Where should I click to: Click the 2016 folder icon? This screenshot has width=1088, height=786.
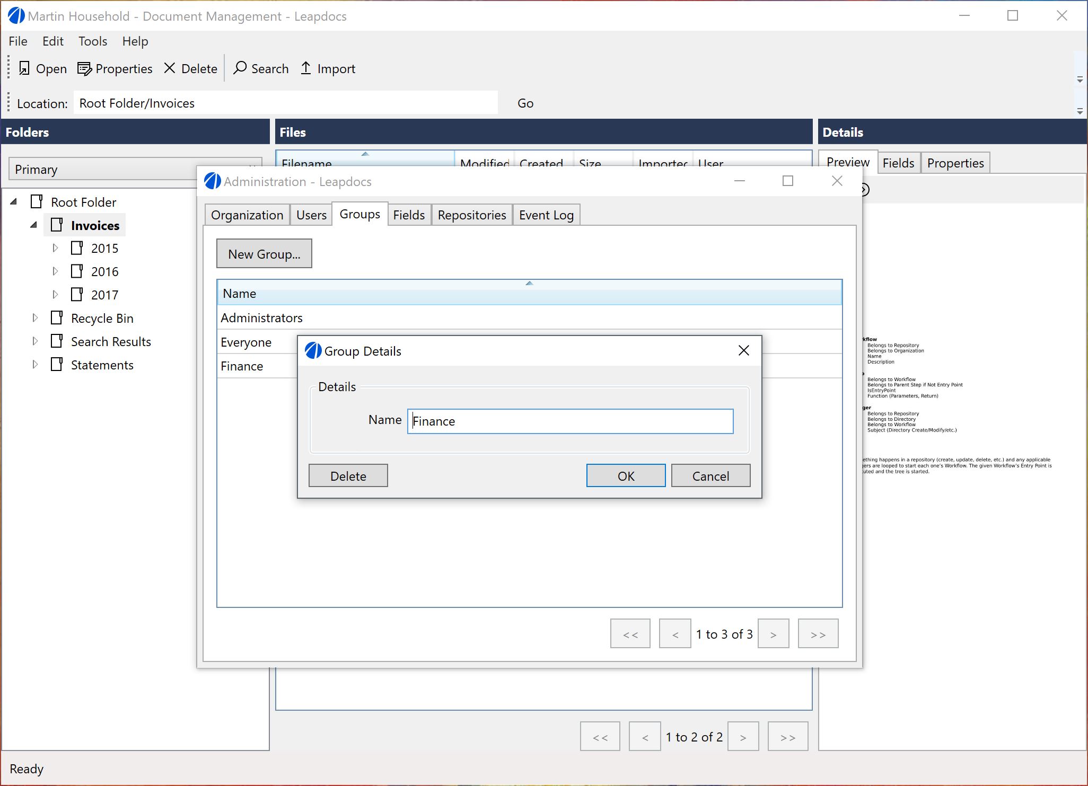(x=77, y=271)
